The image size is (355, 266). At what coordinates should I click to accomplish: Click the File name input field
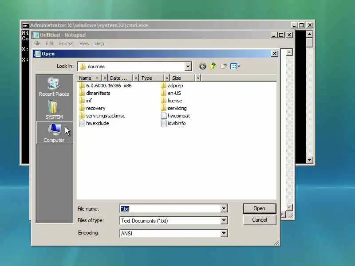click(x=170, y=208)
